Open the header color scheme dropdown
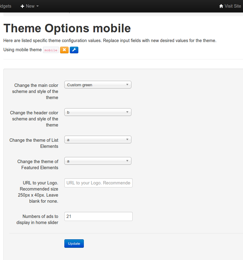 [98, 112]
